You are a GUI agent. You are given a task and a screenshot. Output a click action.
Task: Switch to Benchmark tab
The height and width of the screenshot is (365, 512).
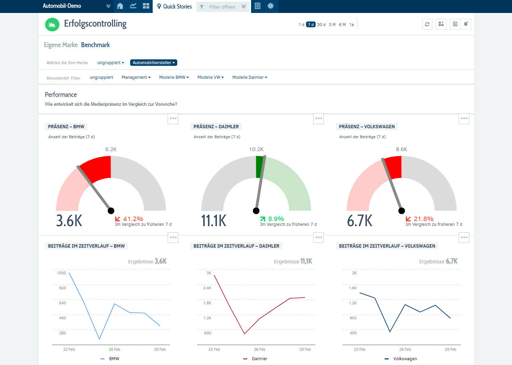point(95,45)
